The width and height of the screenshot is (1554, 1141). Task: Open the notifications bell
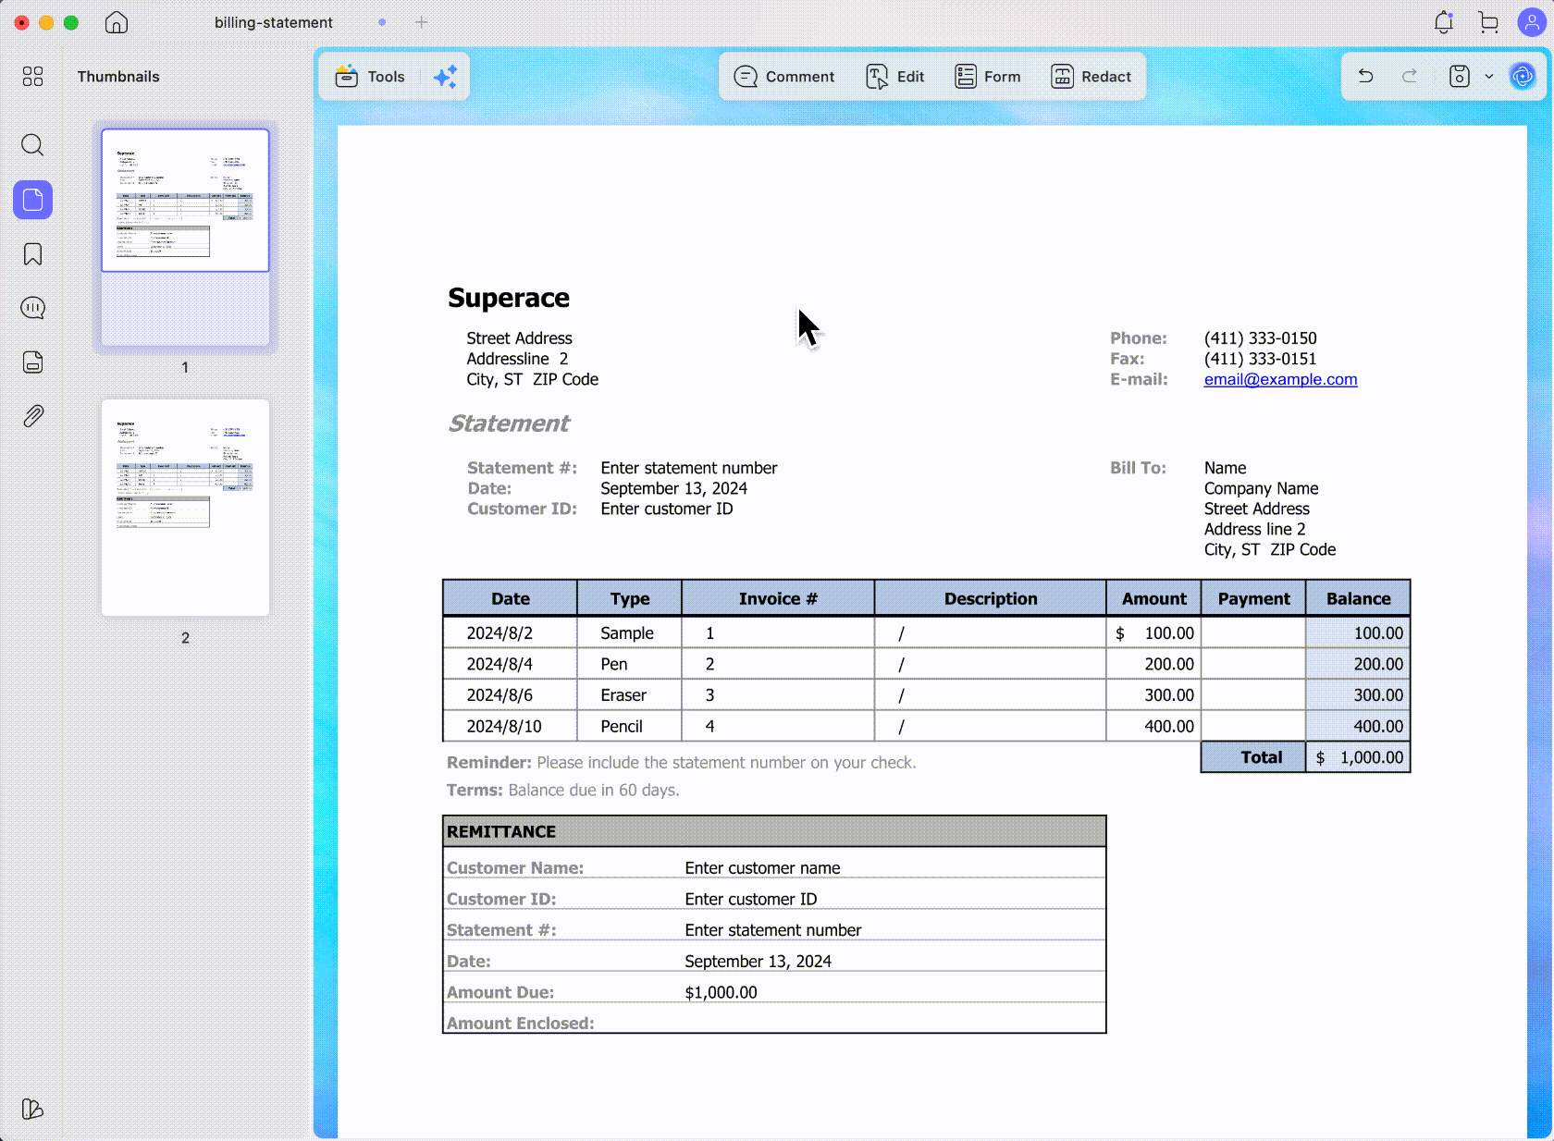pos(1444,22)
